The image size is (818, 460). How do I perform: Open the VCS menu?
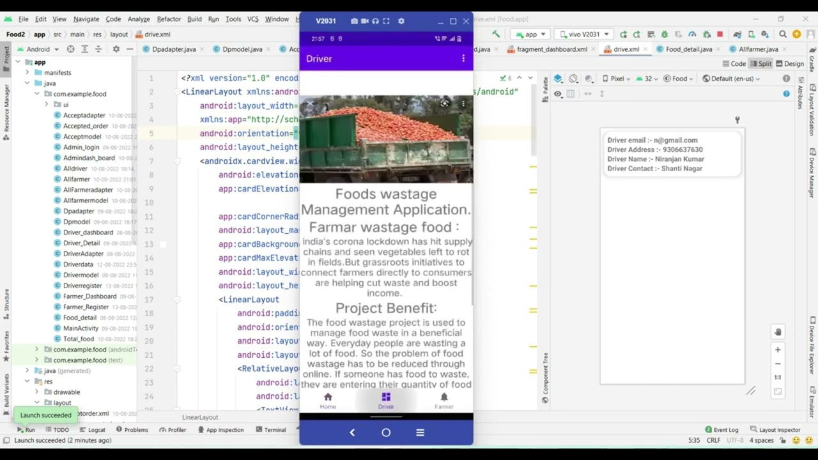pyautogui.click(x=253, y=19)
